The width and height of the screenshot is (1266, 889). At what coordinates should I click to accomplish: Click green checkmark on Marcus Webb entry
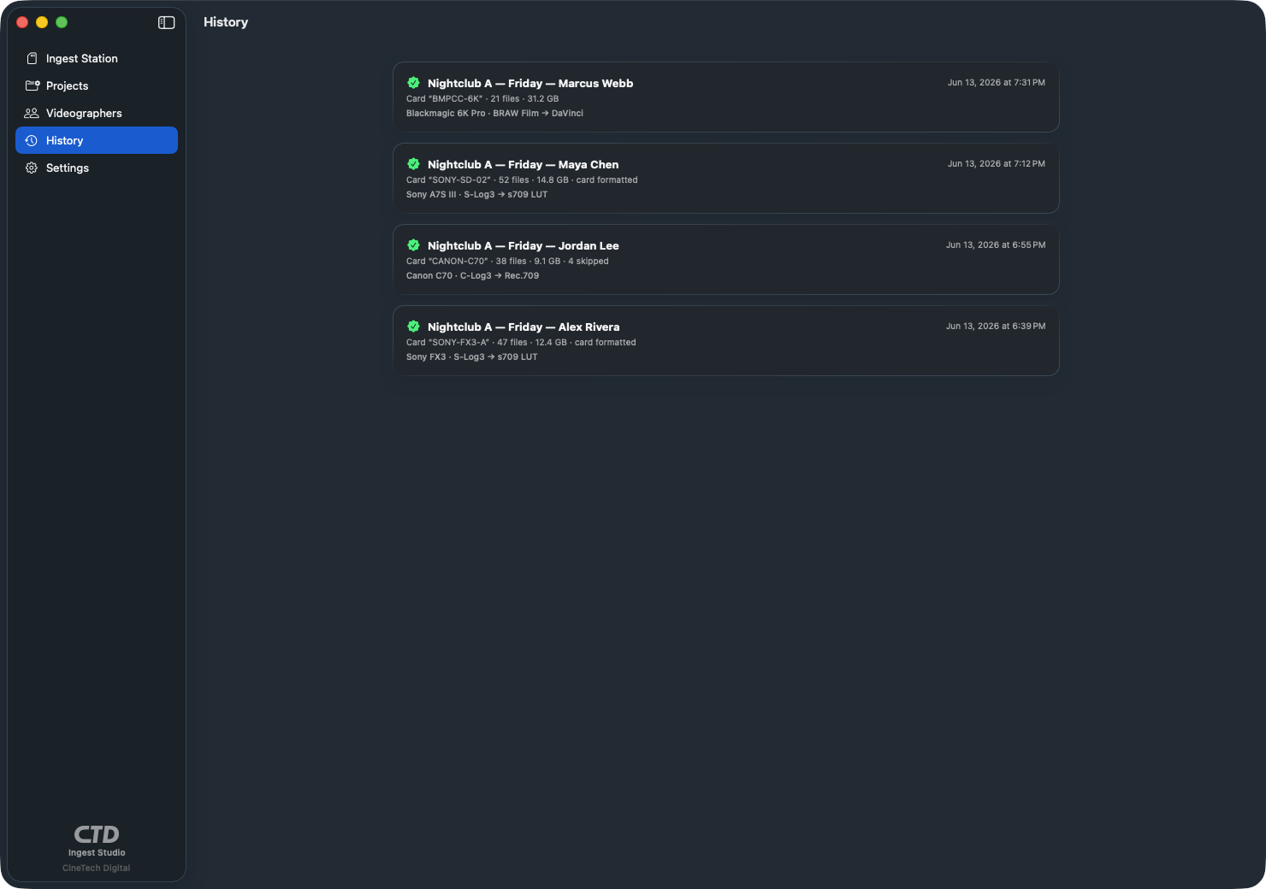point(413,83)
